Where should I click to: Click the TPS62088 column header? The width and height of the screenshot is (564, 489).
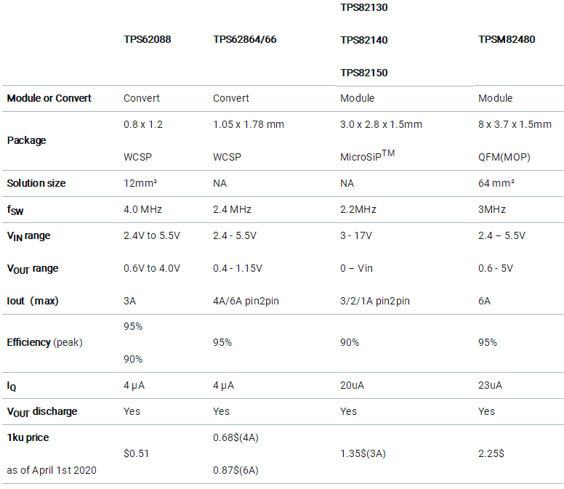pos(147,40)
